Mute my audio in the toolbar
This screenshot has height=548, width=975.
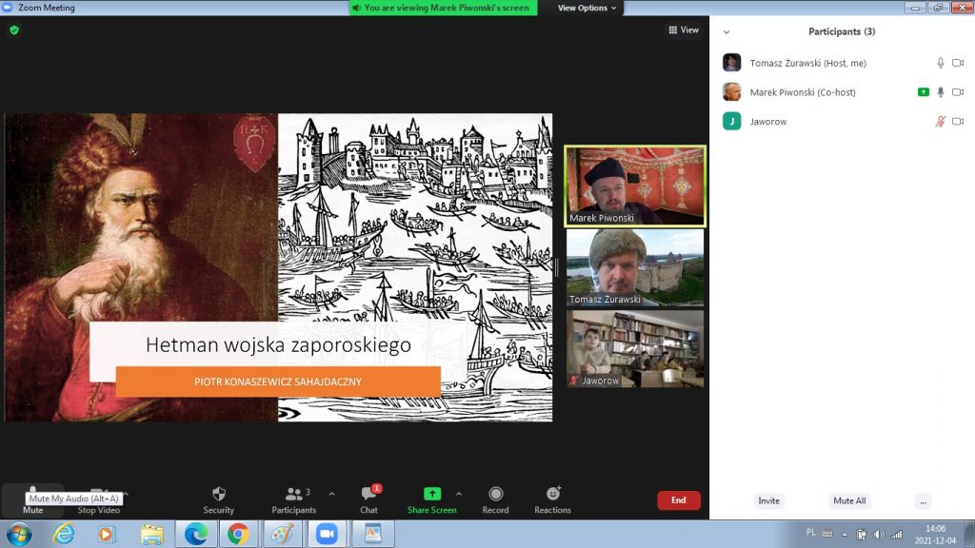pyautogui.click(x=32, y=501)
